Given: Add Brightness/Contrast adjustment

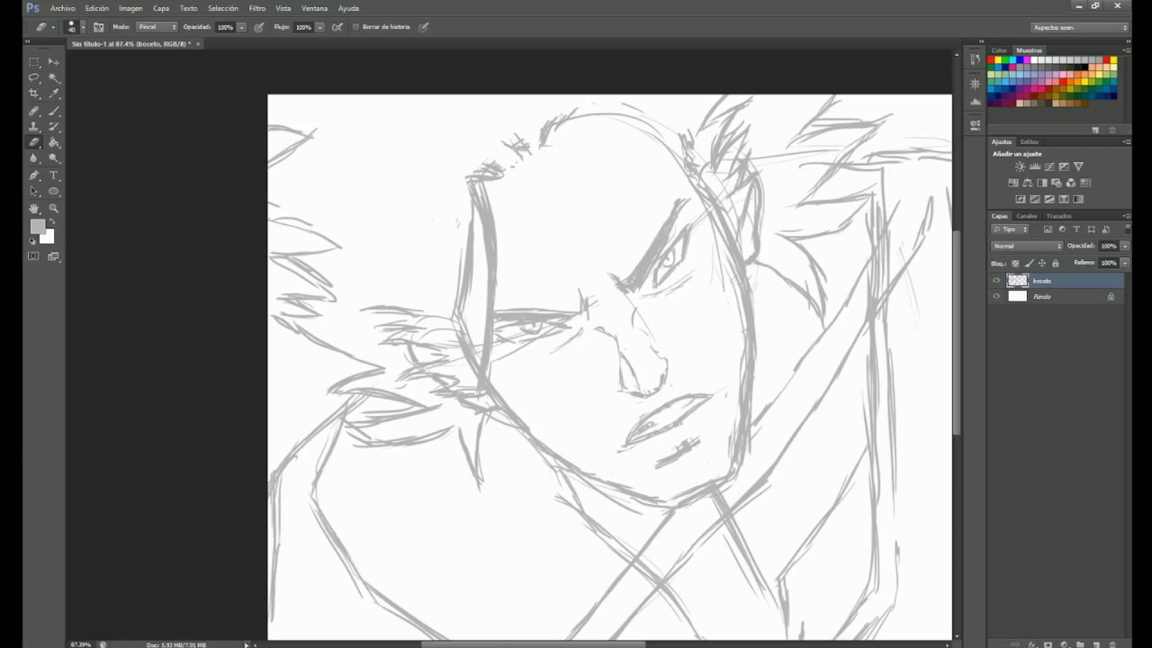Looking at the screenshot, I should pyautogui.click(x=1020, y=166).
